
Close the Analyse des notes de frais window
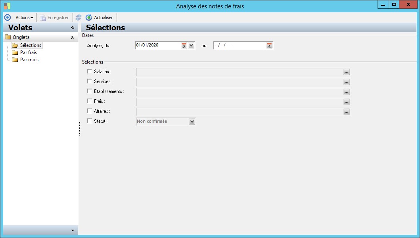pos(408,4)
